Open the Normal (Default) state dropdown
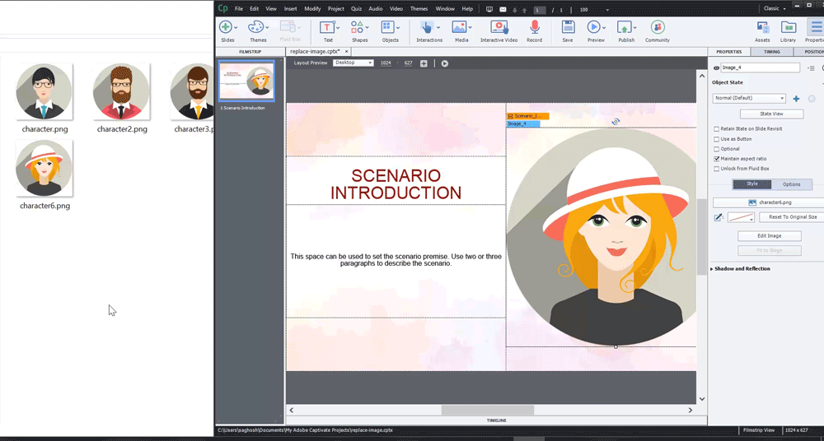 (x=749, y=98)
